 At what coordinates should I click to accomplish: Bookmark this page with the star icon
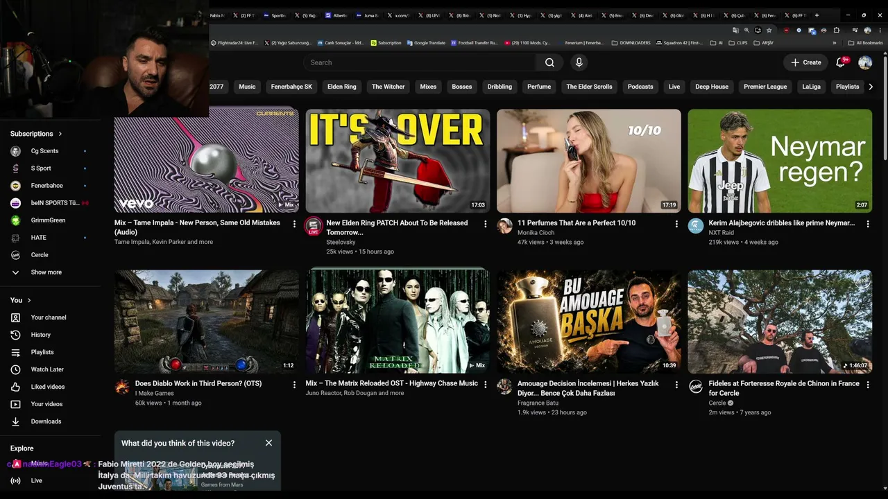point(769,30)
